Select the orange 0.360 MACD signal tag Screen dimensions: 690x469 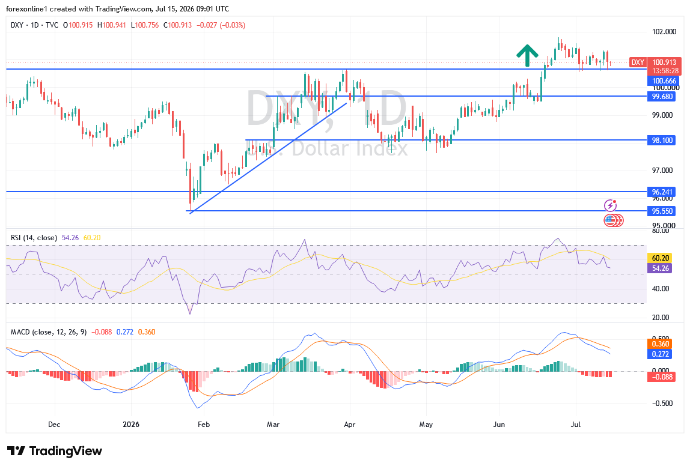tap(659, 343)
